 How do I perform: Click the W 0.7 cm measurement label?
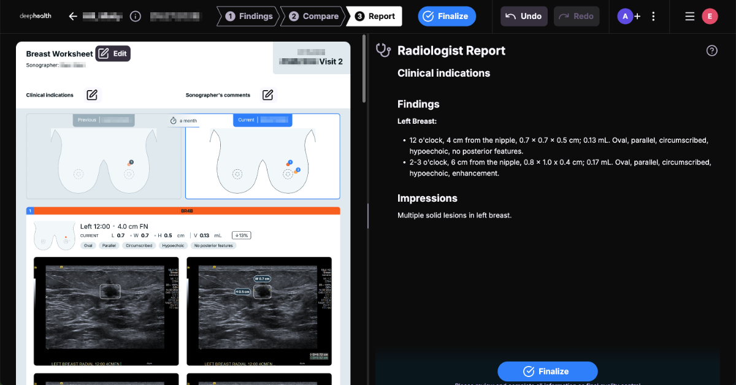coord(261,279)
